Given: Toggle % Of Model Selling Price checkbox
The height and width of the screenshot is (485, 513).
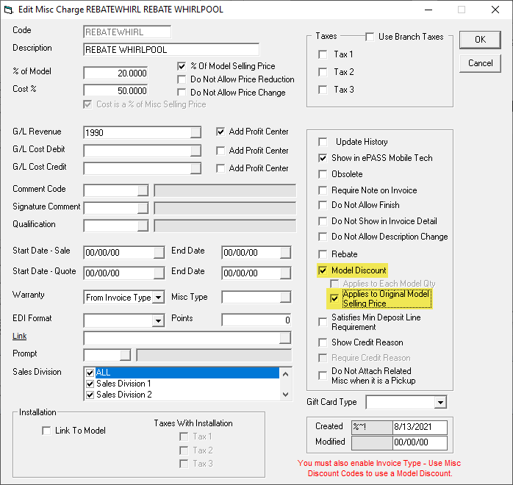Looking at the screenshot, I should [x=182, y=66].
